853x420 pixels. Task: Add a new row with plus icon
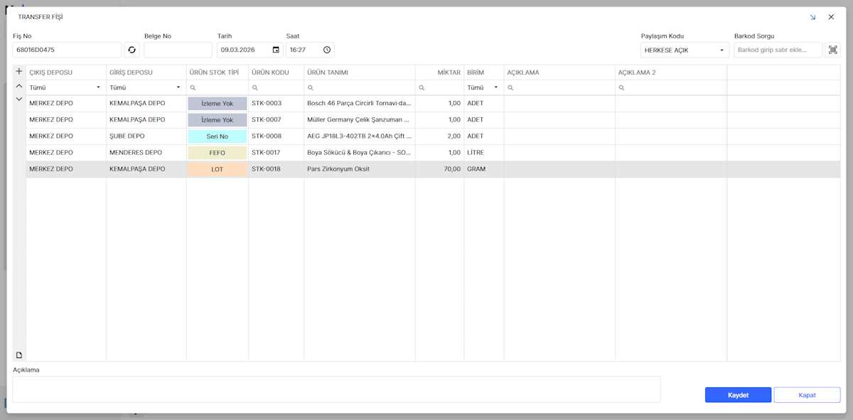point(19,72)
